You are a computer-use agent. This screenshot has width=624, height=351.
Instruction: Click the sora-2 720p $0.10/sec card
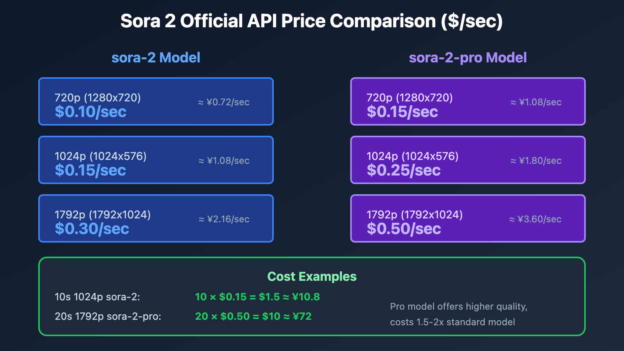click(156, 102)
